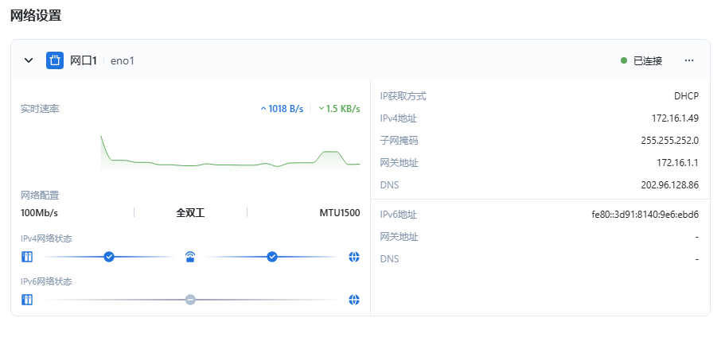The width and height of the screenshot is (725, 345).
Task: Click the IPv4 status NAS device icon
Action: (27, 257)
